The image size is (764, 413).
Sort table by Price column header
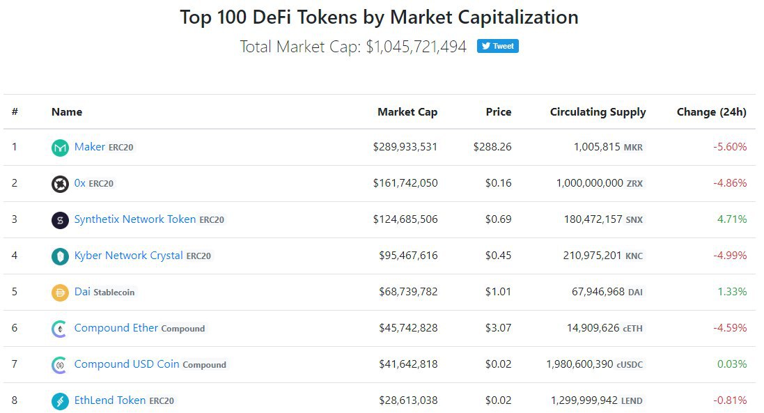499,112
